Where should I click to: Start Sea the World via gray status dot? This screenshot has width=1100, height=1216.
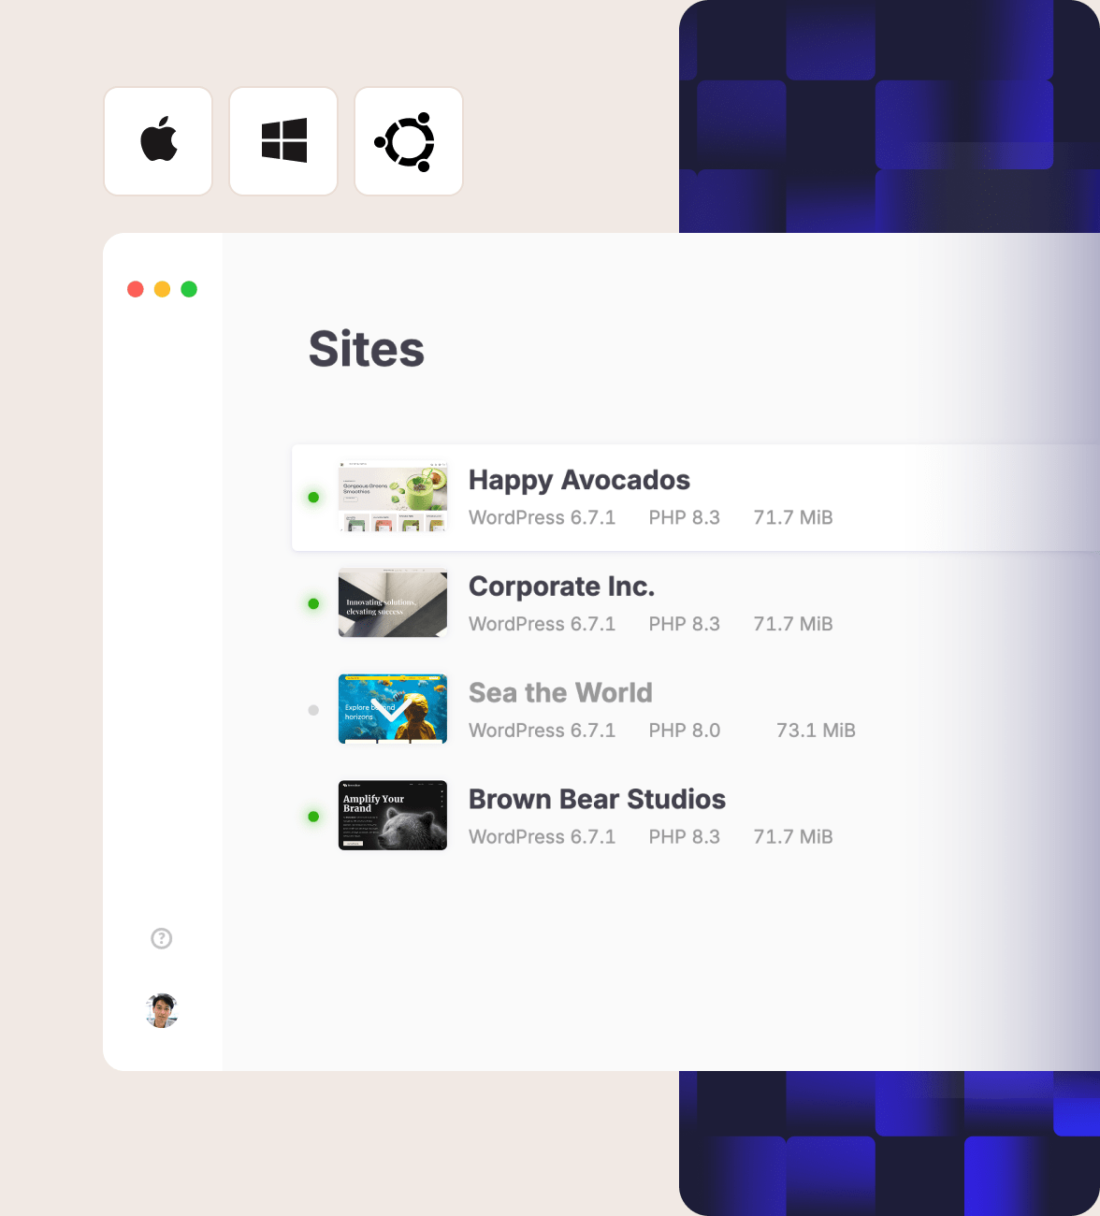coord(313,711)
